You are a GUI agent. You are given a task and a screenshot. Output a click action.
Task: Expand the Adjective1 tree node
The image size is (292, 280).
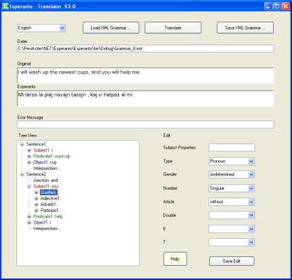point(36,198)
